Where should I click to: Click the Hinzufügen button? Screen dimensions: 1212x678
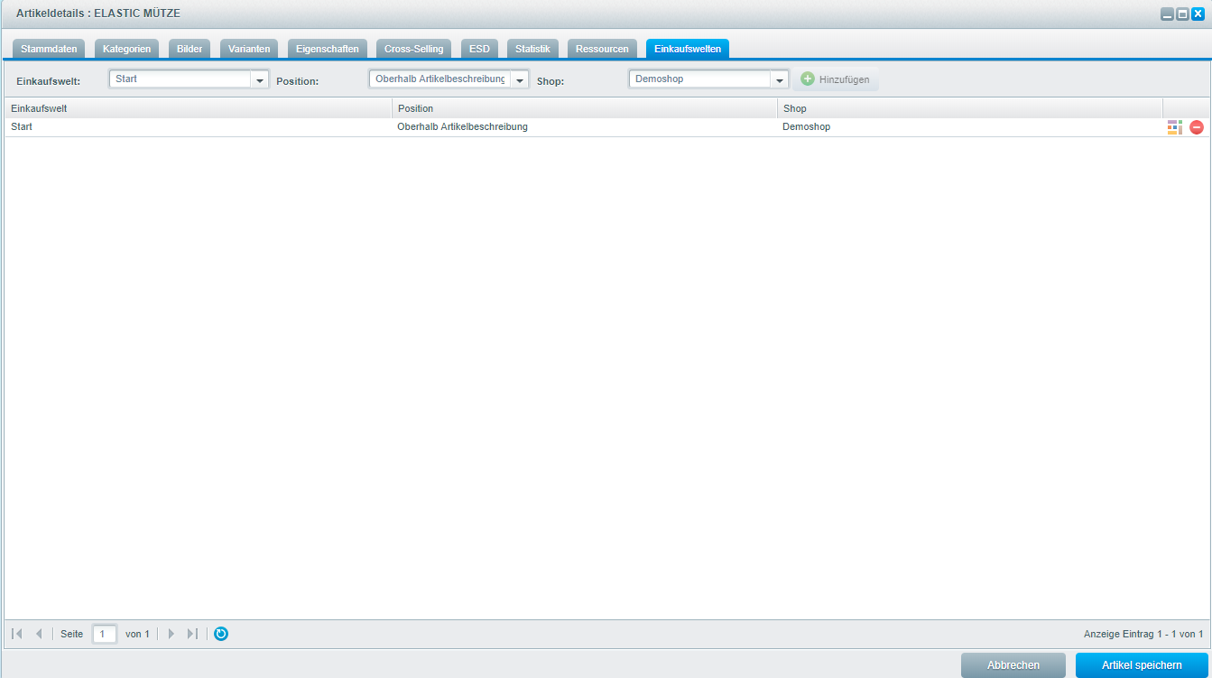point(836,79)
